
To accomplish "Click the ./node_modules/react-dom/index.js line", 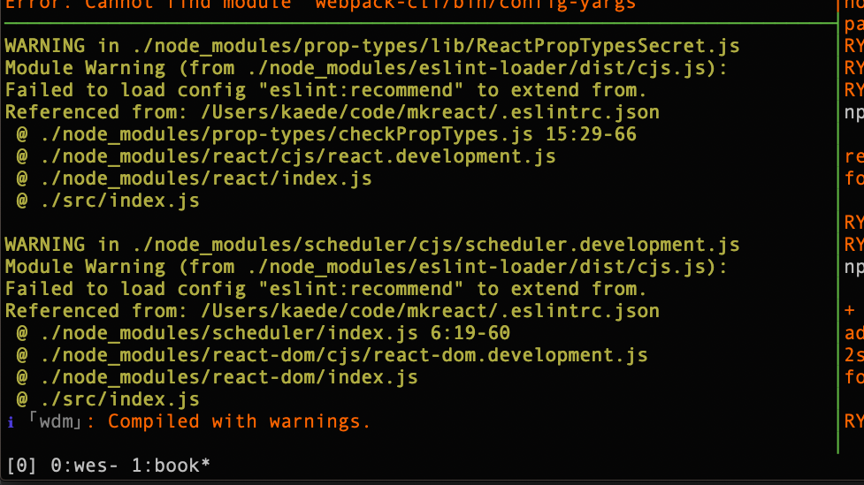I will click(x=217, y=377).
